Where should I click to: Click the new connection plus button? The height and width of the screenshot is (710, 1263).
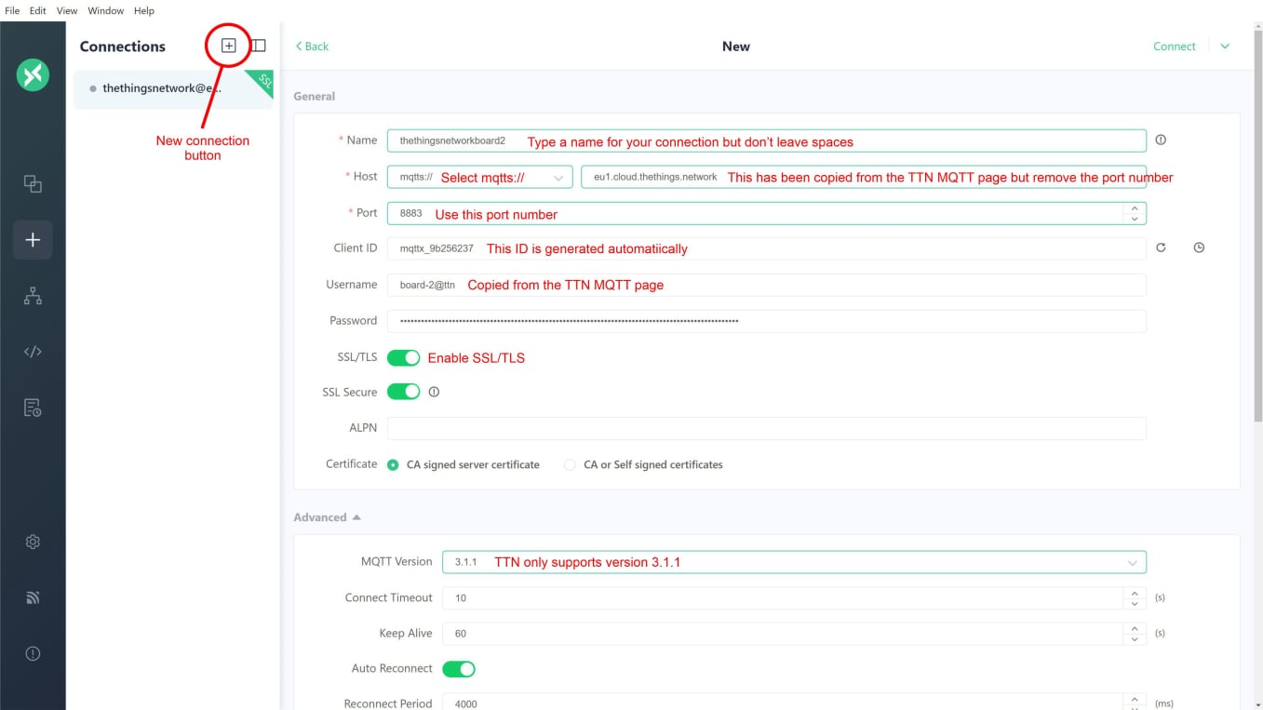tap(228, 46)
